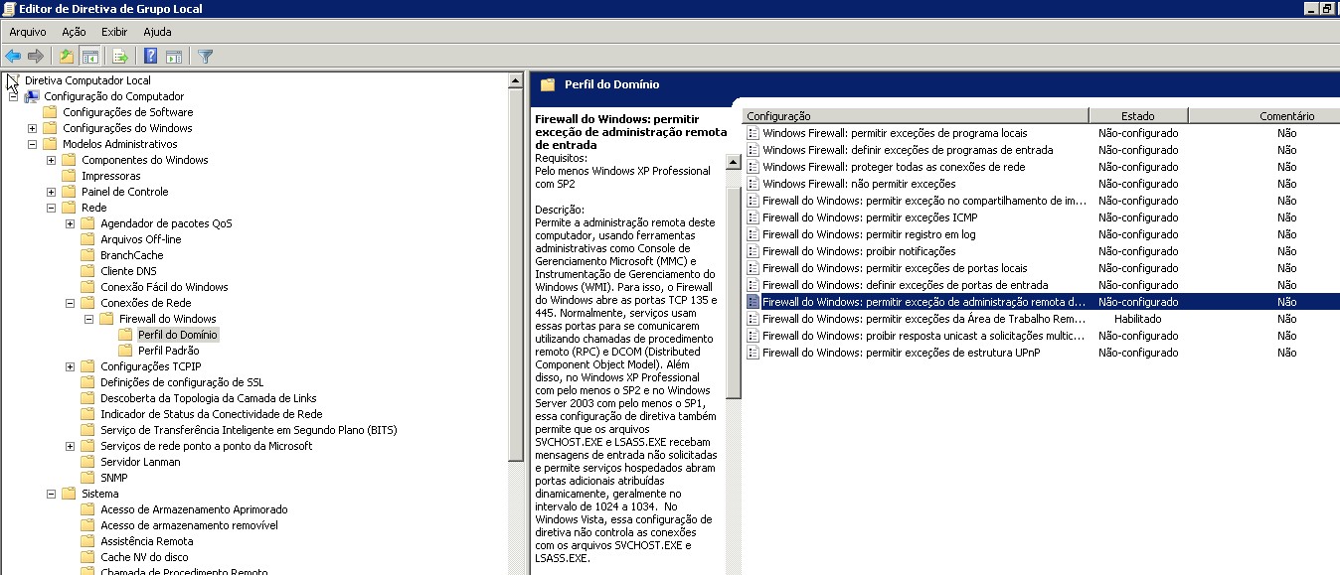Image resolution: width=1340 pixels, height=575 pixels.
Task: Open Help via the blue question-mark icon
Action: click(x=151, y=57)
